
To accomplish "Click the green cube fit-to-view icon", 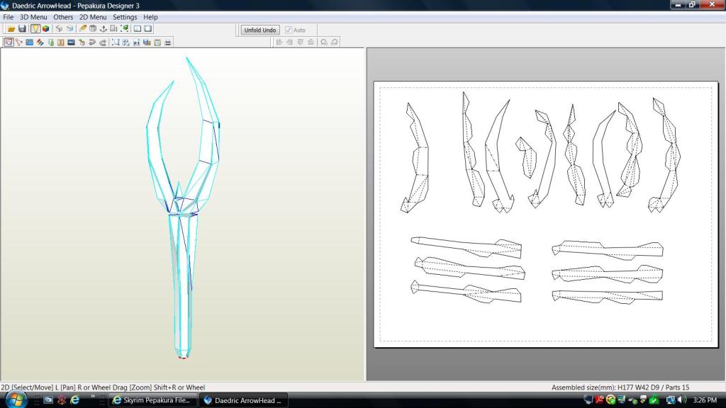I will (124, 28).
